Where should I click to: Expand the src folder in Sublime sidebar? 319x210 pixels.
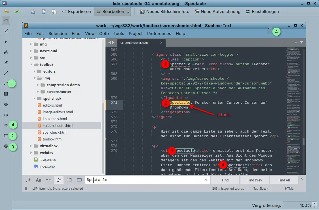31,58
